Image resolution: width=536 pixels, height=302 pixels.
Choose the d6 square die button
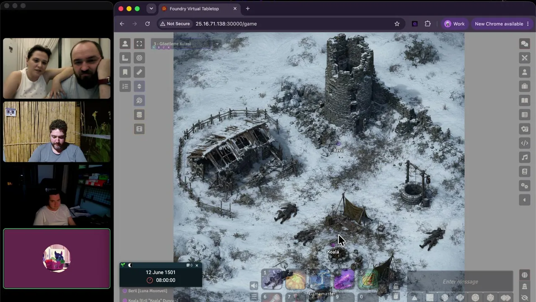pyautogui.click(x=430, y=298)
